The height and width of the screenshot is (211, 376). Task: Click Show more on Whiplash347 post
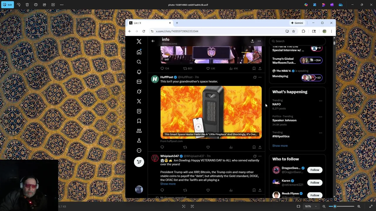[x=168, y=184]
